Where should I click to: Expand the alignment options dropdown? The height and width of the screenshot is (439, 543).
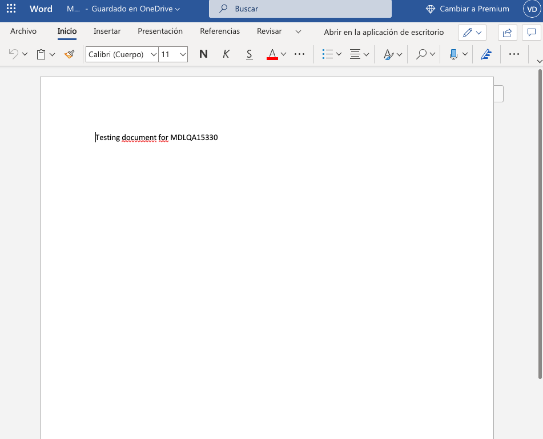(x=367, y=54)
